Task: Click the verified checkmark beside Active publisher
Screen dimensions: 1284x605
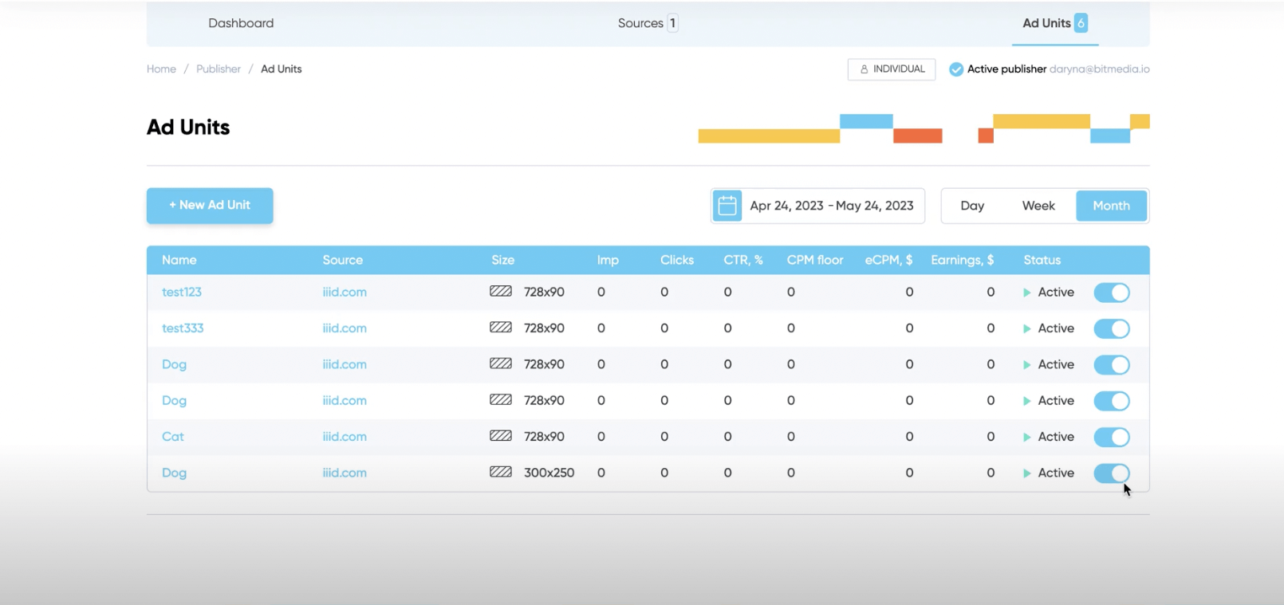Action: pos(955,69)
